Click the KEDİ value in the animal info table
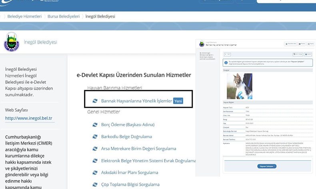This screenshot has width=316, height=189. pyautogui.click(x=247, y=107)
